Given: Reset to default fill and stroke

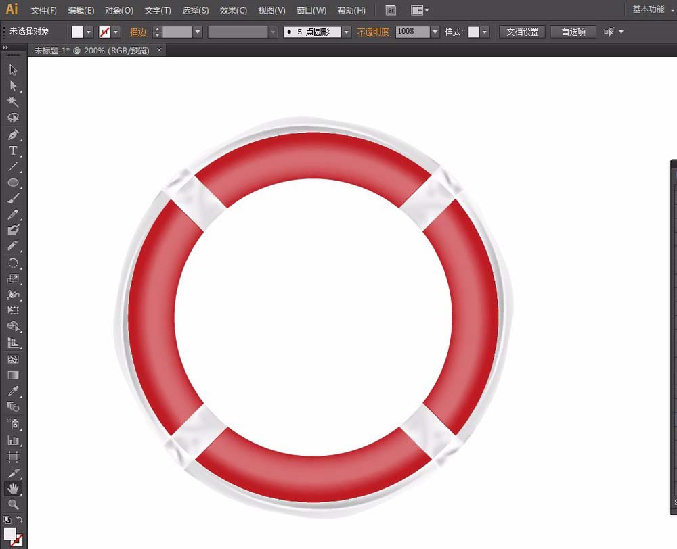Looking at the screenshot, I should [x=7, y=519].
